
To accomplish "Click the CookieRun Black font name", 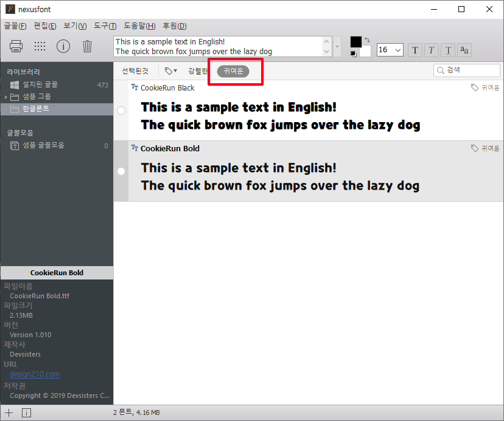I will (x=167, y=88).
